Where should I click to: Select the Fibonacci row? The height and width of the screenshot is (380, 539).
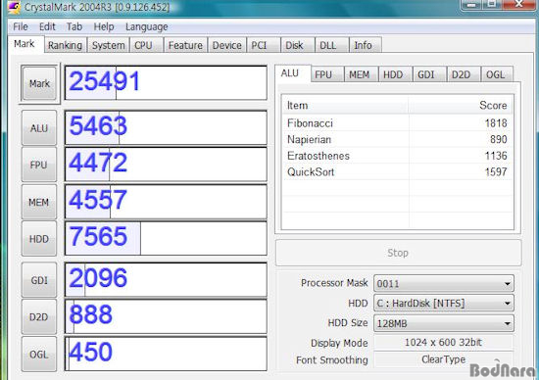397,123
